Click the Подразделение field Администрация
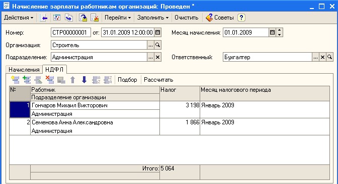 point(99,57)
